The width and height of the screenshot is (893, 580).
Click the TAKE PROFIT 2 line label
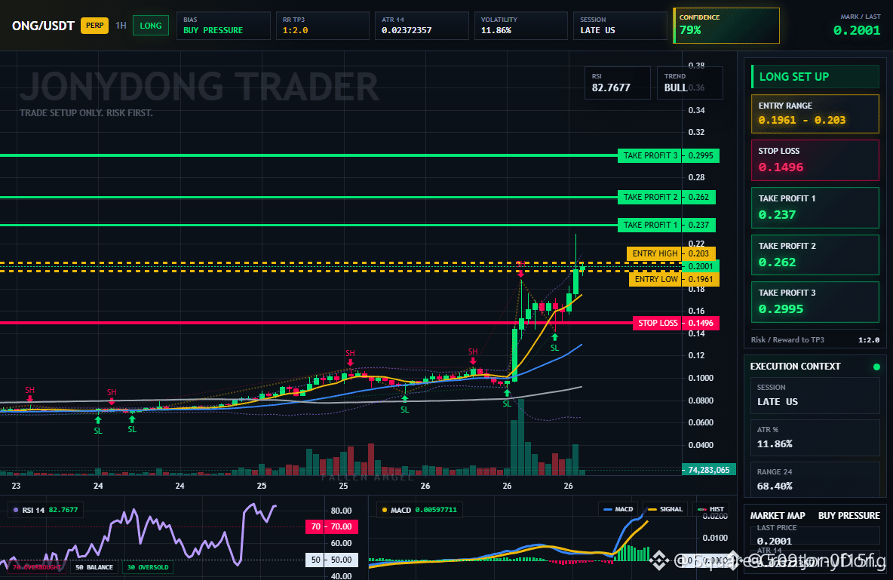[650, 197]
